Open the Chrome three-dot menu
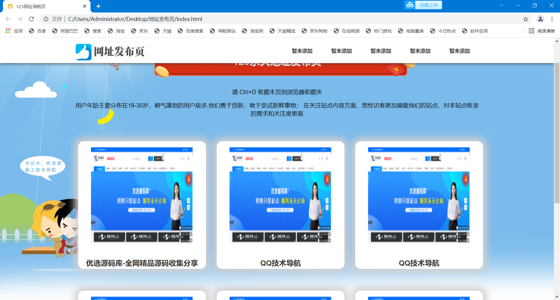560x300 pixels. pyautogui.click(x=552, y=19)
